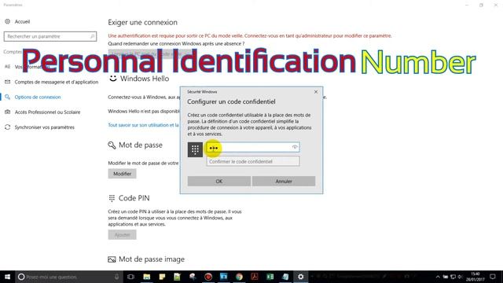Open the Action Center notification icon
The image size is (503, 283).
(x=493, y=277)
